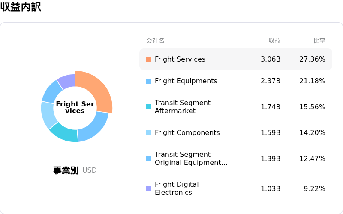Select Transit Segment Original Equipment row
This screenshot has width=343, height=214.
click(x=236, y=158)
